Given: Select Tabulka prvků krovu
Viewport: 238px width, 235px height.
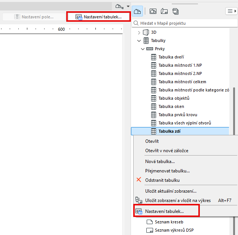Looking at the screenshot, I should pyautogui.click(x=178, y=115).
